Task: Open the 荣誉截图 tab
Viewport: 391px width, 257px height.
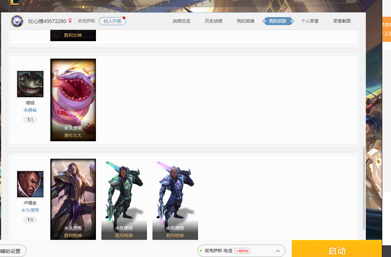Action: (342, 21)
